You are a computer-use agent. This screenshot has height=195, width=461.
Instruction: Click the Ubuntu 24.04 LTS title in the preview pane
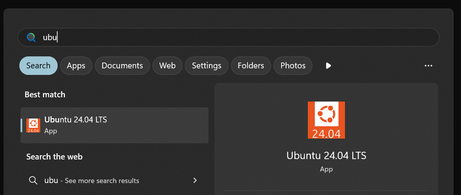[326, 156]
